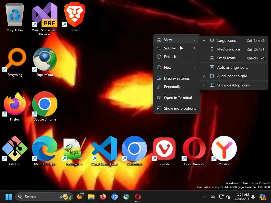Select the Opera Browser desktop shortcut
The image size is (271, 203).
pyautogui.click(x=194, y=151)
